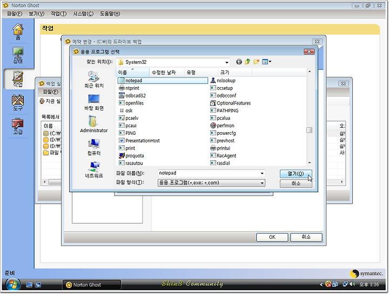Image resolution: width=389 pixels, height=294 pixels.
Task: Open the 시스템(C) menu
Action: 83,14
